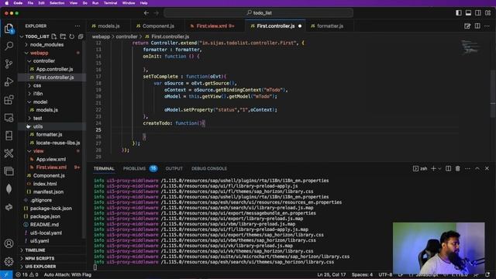The width and height of the screenshot is (496, 279).
Task: Go forward using the navigation arrow
Action: pyautogui.click(x=157, y=13)
